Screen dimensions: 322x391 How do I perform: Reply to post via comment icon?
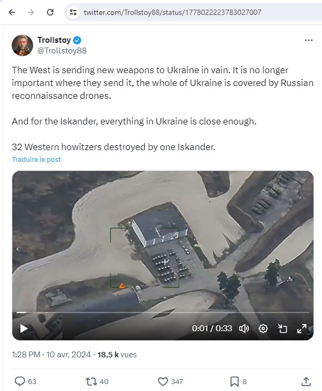pos(20,381)
